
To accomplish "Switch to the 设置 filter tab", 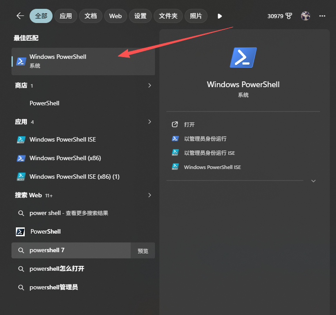I will click(140, 16).
